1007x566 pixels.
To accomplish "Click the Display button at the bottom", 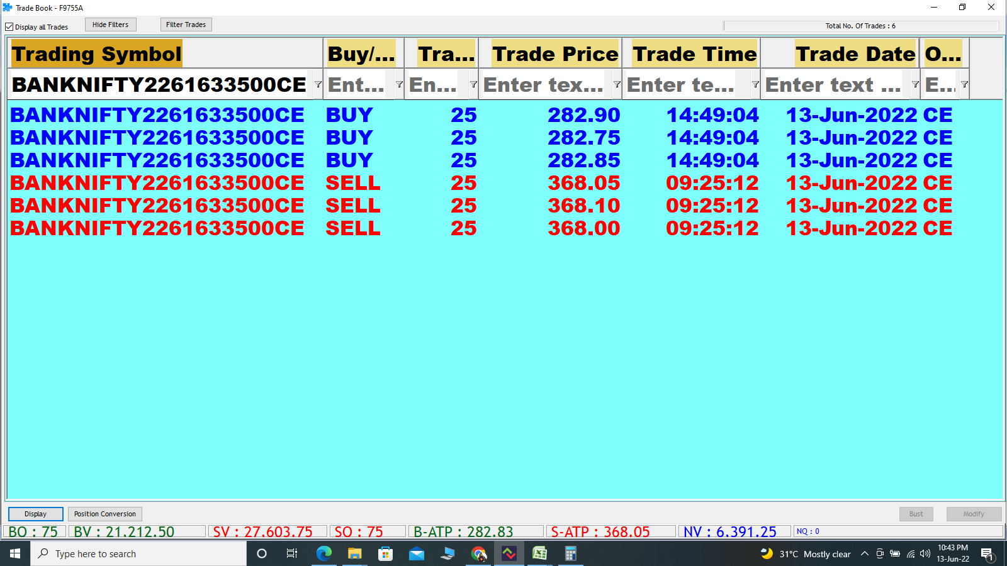I will pos(36,514).
